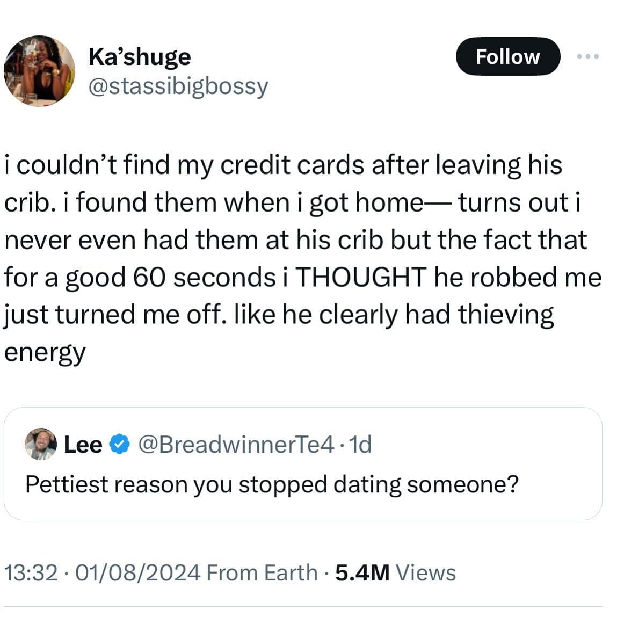Click the blue verified badge
The image size is (617, 617).
(x=119, y=445)
